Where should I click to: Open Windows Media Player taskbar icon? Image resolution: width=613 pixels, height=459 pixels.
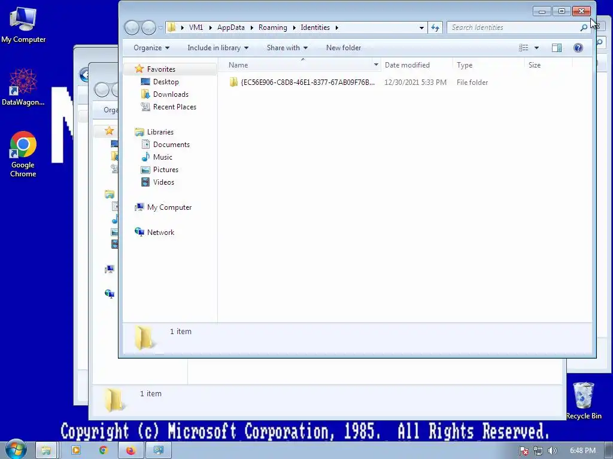pyautogui.click(x=76, y=450)
